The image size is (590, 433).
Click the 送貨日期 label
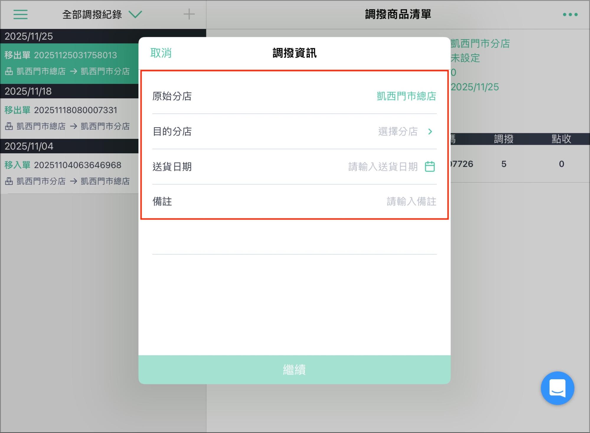coord(172,167)
